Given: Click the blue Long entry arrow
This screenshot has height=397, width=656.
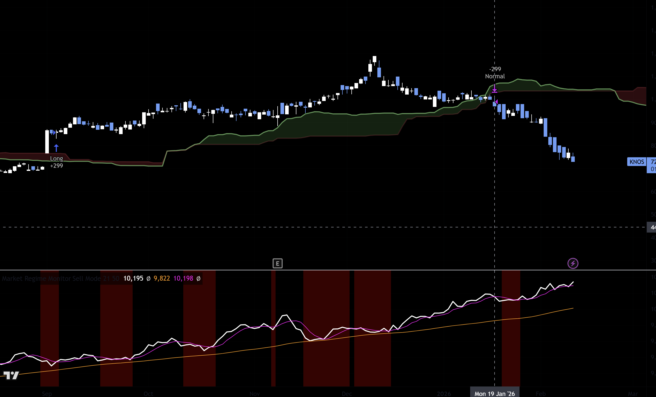Looking at the screenshot, I should click(x=56, y=148).
